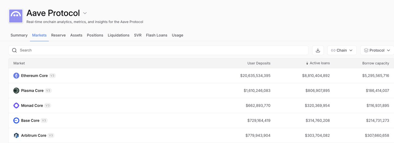Click the magnifier icon in the search bar
Screen dimensions: 394x143
(14, 50)
